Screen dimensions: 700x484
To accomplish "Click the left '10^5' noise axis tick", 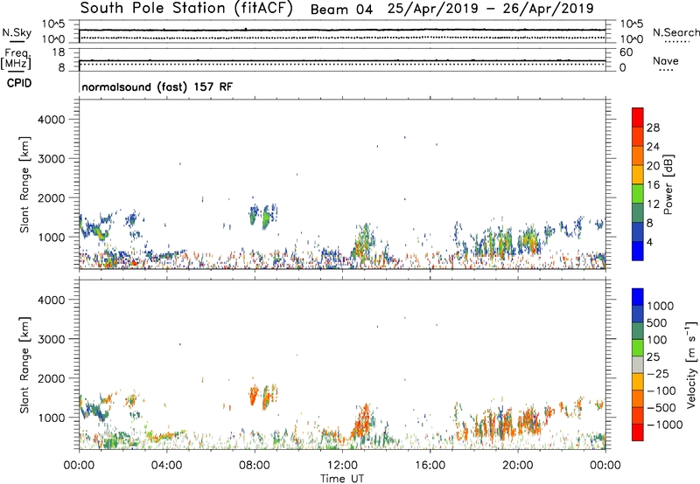I will [x=53, y=24].
